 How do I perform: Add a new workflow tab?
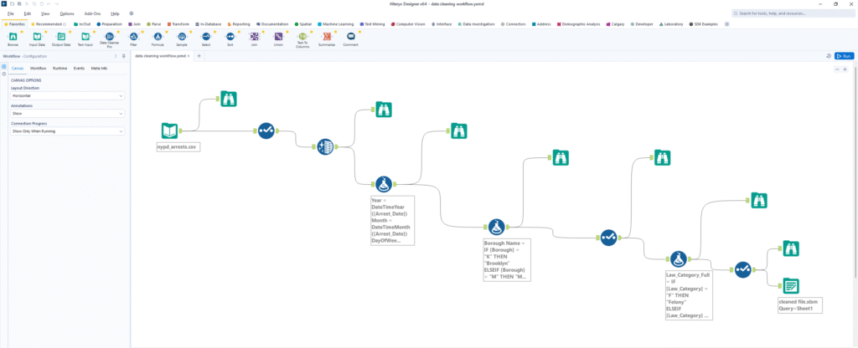199,56
